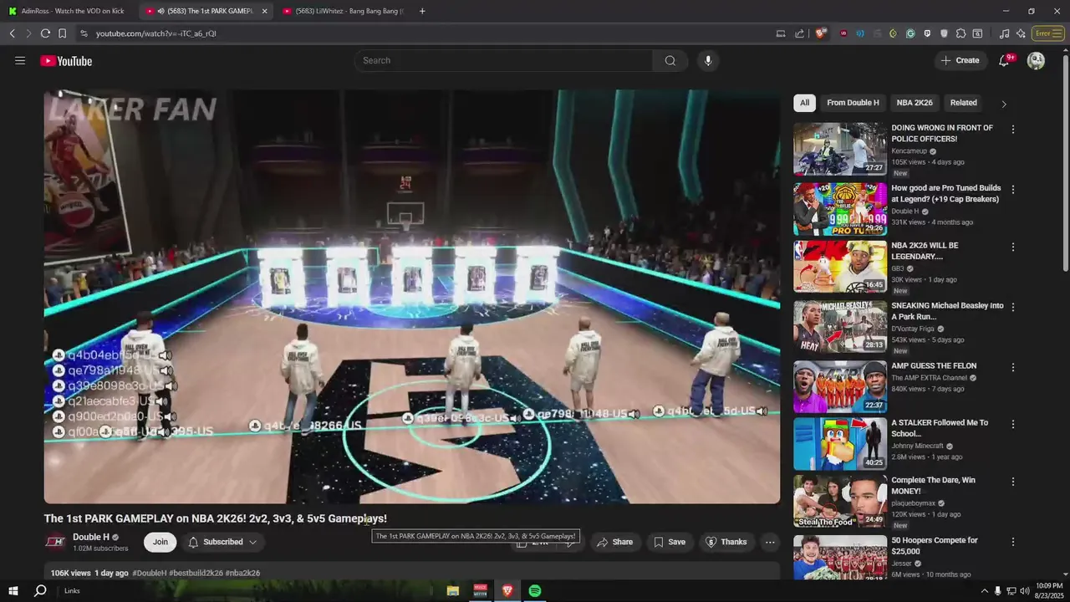Viewport: 1070px width, 602px height.
Task: Open the Double H channel name link
Action: coord(91,537)
